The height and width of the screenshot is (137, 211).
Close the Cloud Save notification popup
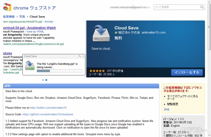pos(83,56)
